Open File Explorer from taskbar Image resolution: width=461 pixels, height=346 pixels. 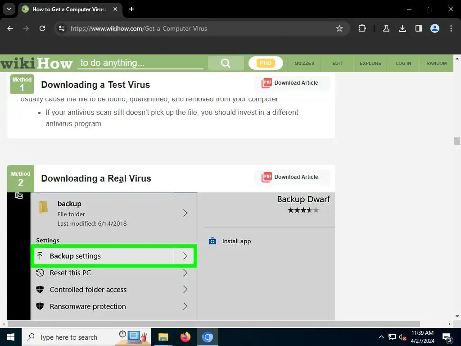163,337
